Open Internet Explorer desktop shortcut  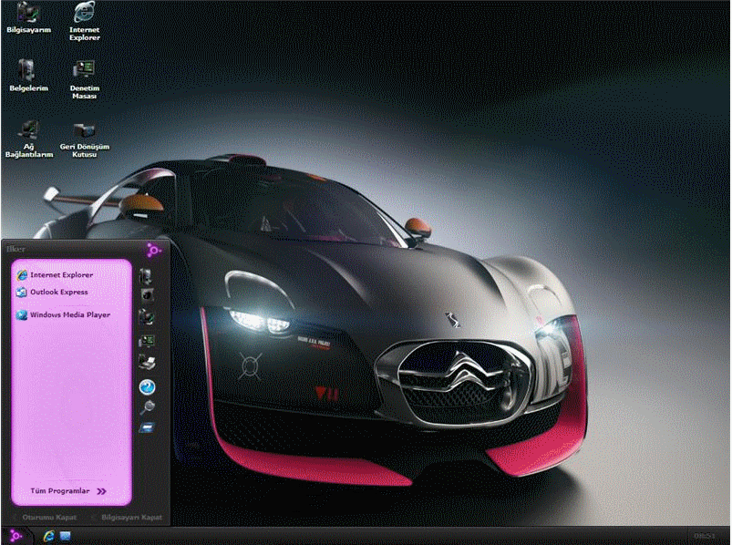85,21
